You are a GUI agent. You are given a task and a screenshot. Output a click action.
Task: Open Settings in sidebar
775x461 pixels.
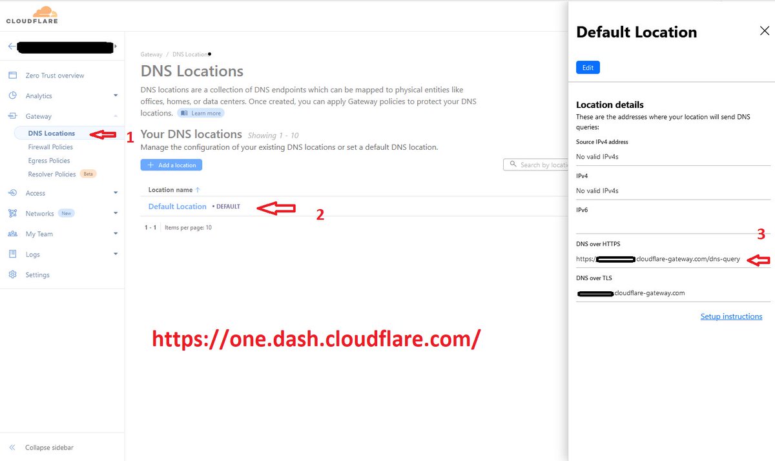coord(37,274)
